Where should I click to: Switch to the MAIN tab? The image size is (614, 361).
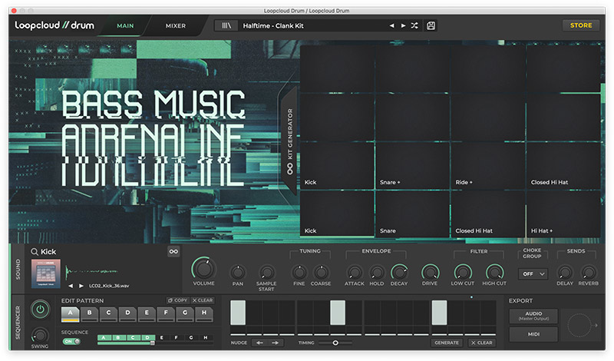pos(125,26)
